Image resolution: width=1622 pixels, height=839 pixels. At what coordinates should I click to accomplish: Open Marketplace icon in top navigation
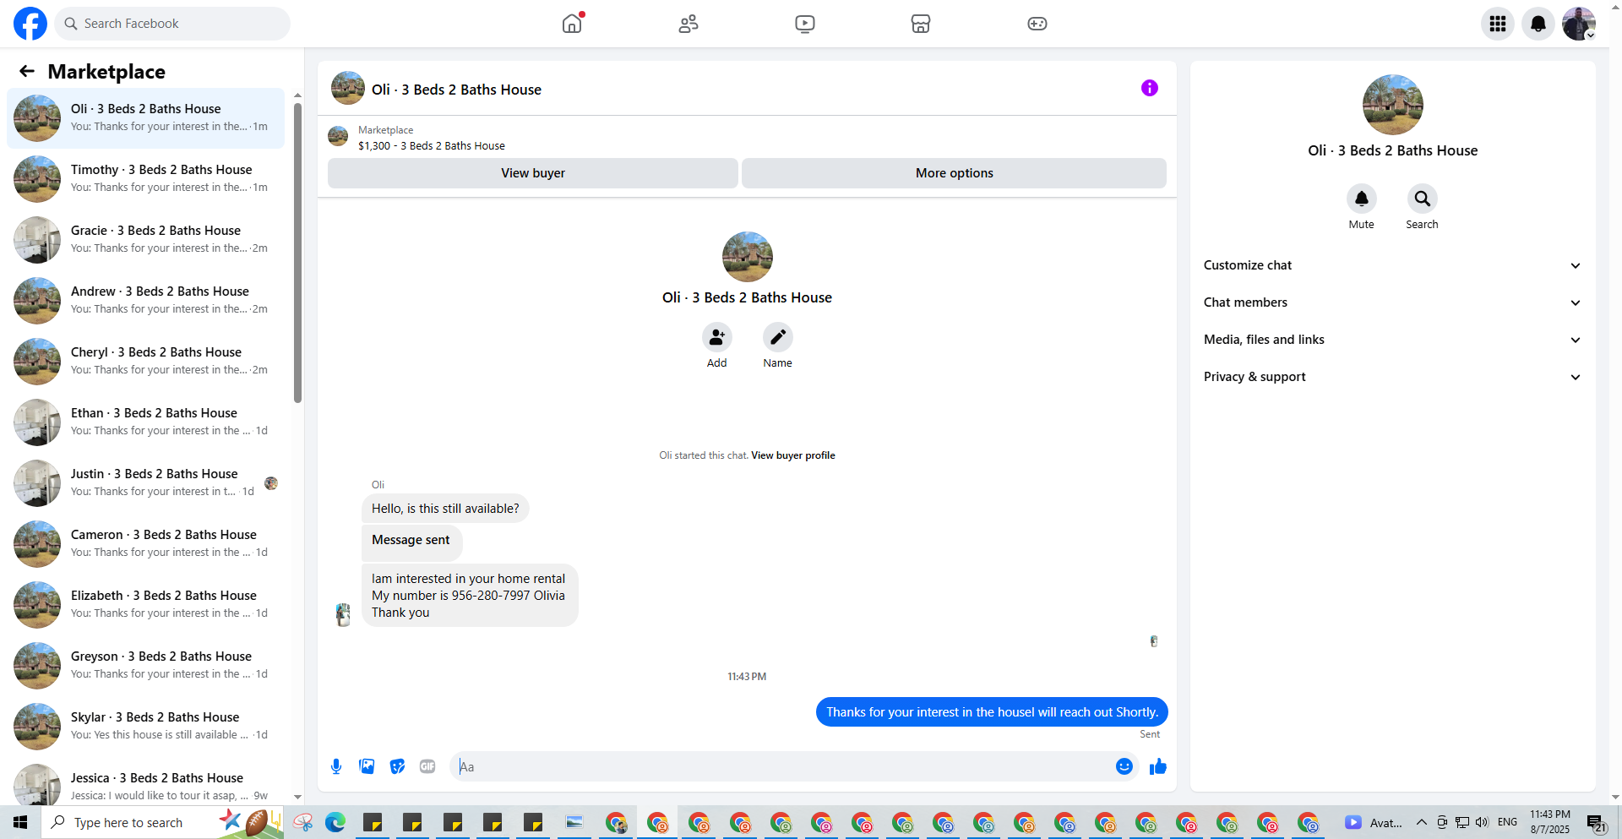[921, 24]
